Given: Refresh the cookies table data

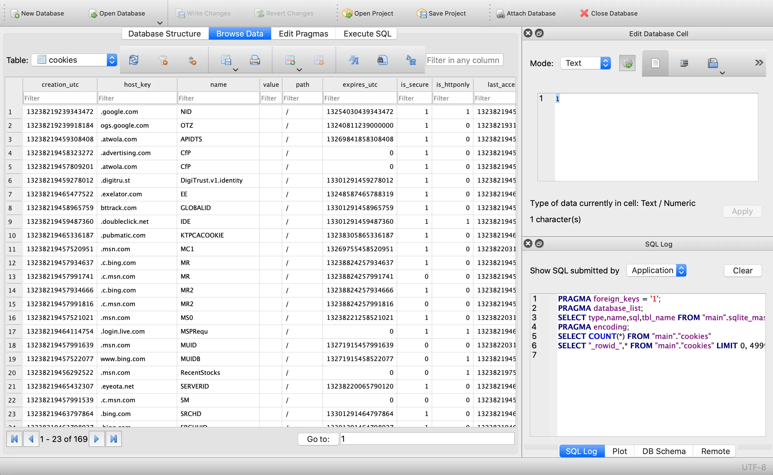Looking at the screenshot, I should 134,60.
